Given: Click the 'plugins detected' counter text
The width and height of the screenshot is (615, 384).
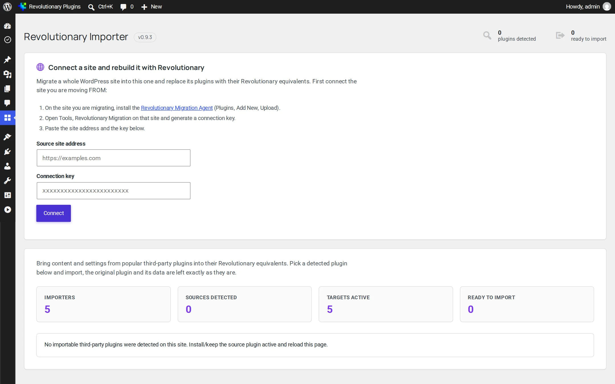Looking at the screenshot, I should pyautogui.click(x=517, y=39).
